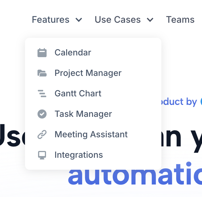The height and width of the screenshot is (197, 202).
Task: Select the Calendar text in dropdown
Action: point(73,53)
